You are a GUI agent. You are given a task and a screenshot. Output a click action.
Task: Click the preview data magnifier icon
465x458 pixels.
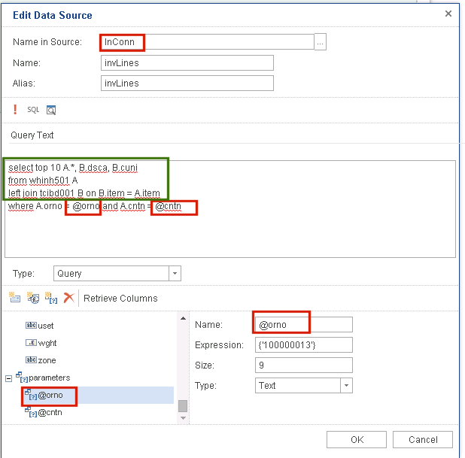(x=51, y=110)
